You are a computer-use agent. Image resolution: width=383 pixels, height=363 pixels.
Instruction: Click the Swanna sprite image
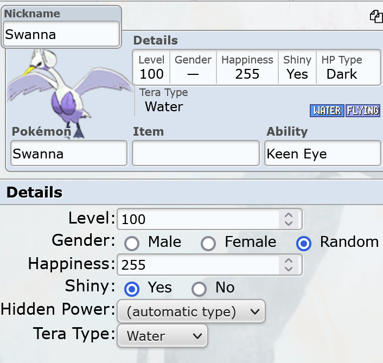(x=69, y=93)
